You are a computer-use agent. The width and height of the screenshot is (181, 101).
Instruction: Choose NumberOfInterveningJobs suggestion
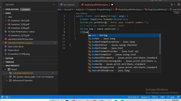pos(124,61)
